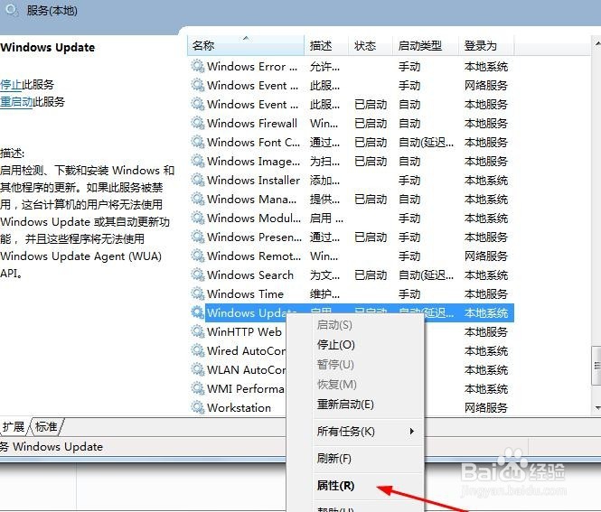Image resolution: width=601 pixels, height=512 pixels.
Task: Select the Windows Firewall service row
Action: pyautogui.click(x=351, y=123)
